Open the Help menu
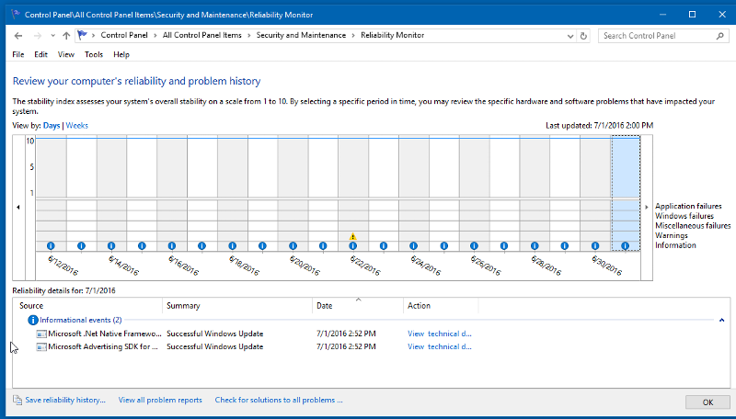The width and height of the screenshot is (736, 419). tap(121, 54)
